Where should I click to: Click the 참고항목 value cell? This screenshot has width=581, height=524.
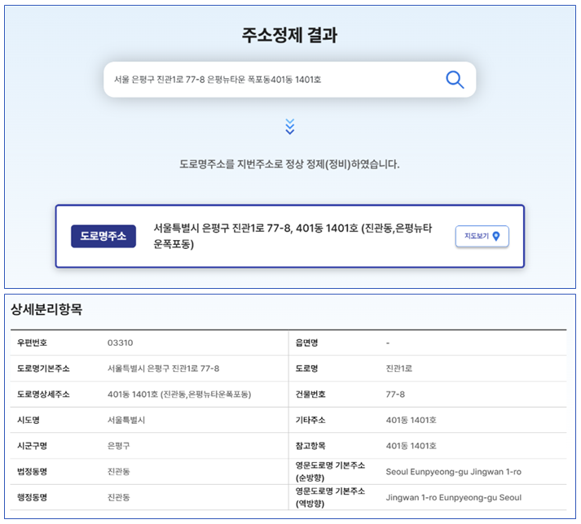coord(411,446)
